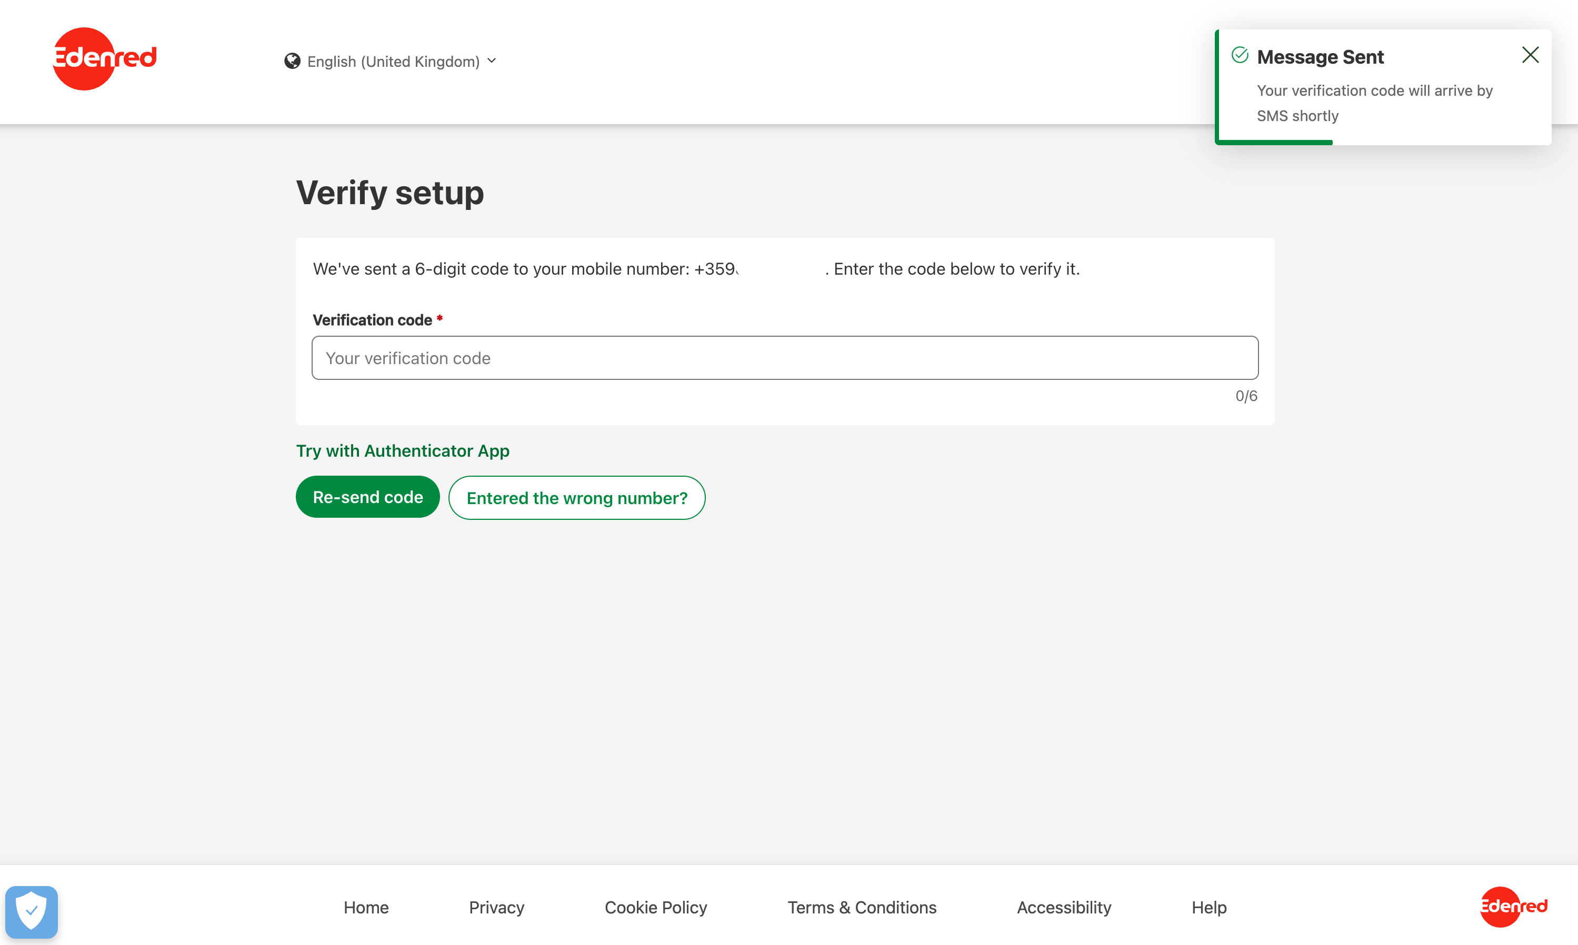Click the green checkmark in the Message Sent notification
1578x945 pixels.
point(1239,55)
